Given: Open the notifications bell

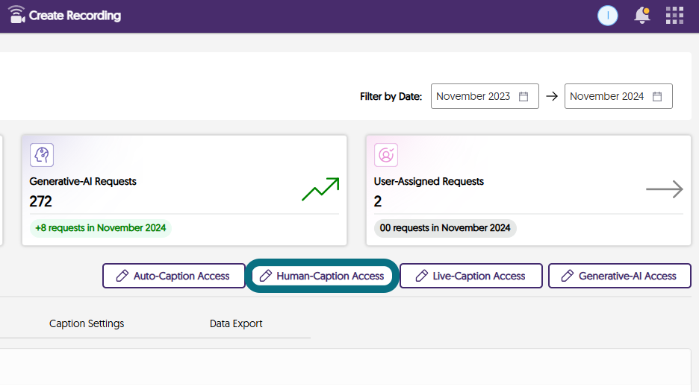Looking at the screenshot, I should point(642,15).
